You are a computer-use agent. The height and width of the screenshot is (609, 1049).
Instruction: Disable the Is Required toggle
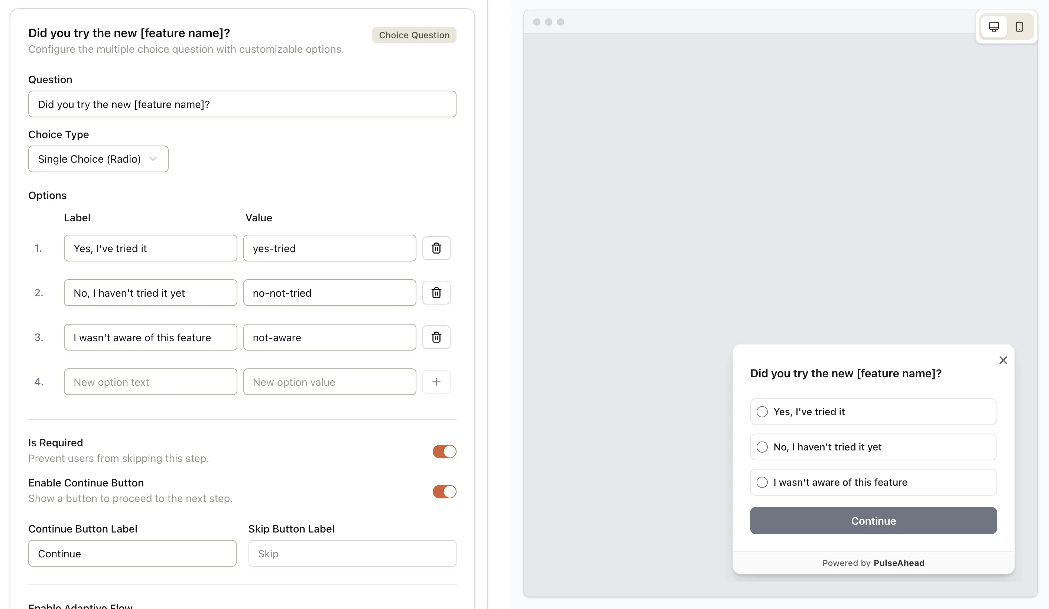coord(444,451)
